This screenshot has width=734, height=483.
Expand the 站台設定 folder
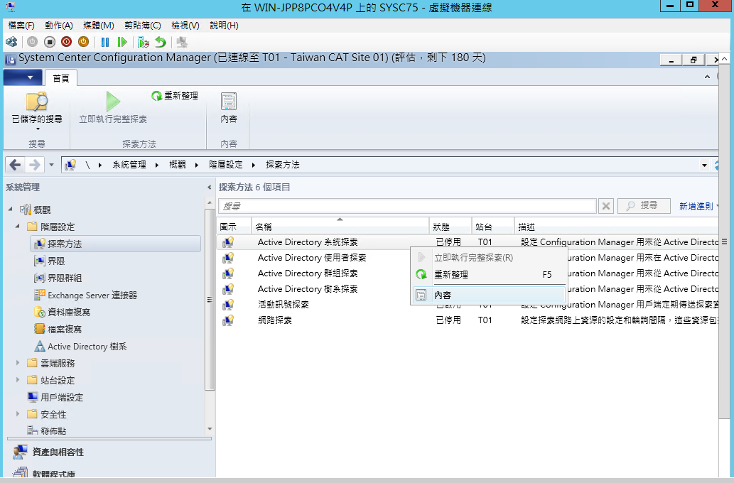click(x=18, y=379)
